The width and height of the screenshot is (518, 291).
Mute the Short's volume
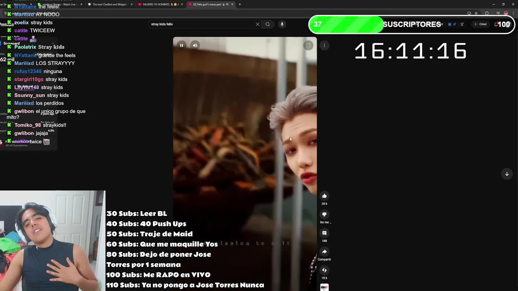pos(195,45)
